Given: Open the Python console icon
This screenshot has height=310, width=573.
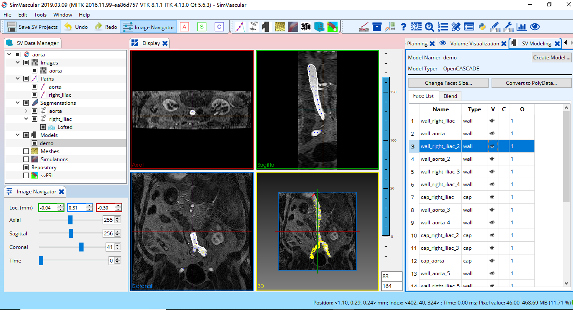Looking at the screenshot, I should (482, 27).
